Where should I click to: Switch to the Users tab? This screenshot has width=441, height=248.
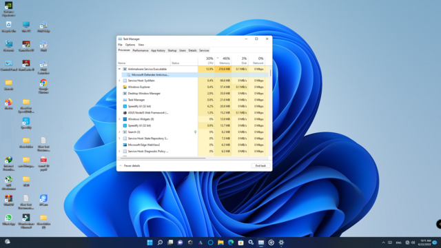(x=183, y=50)
